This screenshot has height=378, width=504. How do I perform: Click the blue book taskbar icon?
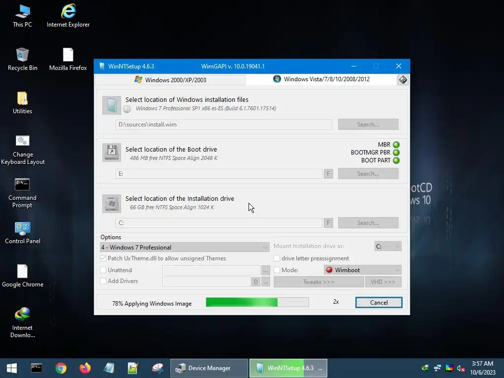point(109,368)
